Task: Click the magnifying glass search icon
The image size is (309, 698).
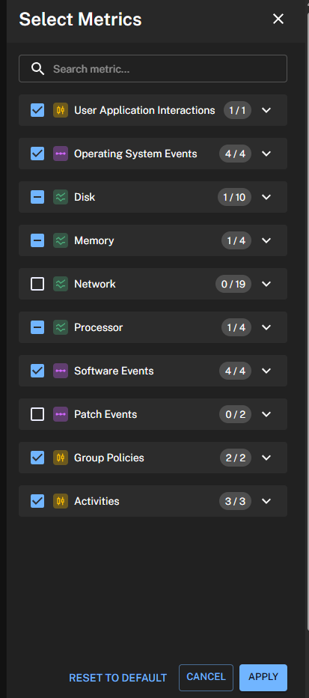Action: pyautogui.click(x=38, y=69)
